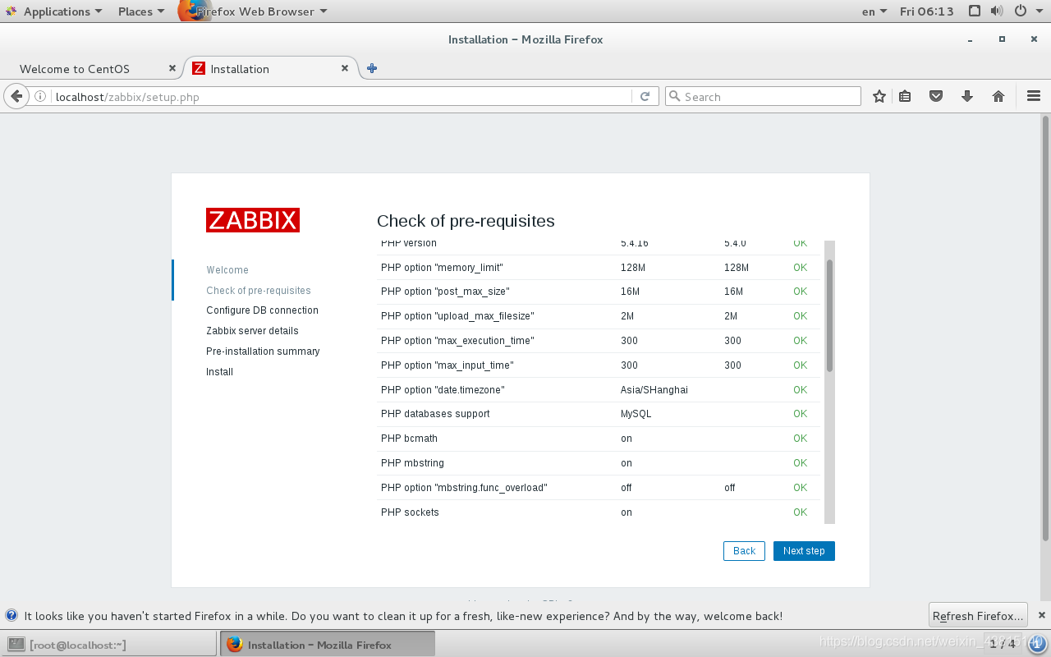Select the Installation tab
Screen dimensions: 1051x657
coord(271,68)
